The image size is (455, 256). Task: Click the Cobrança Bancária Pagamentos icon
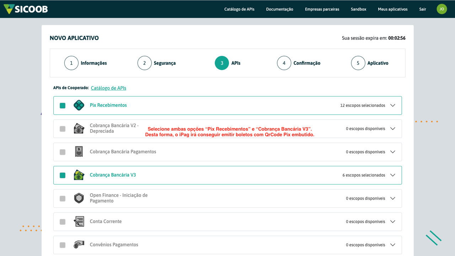(79, 152)
